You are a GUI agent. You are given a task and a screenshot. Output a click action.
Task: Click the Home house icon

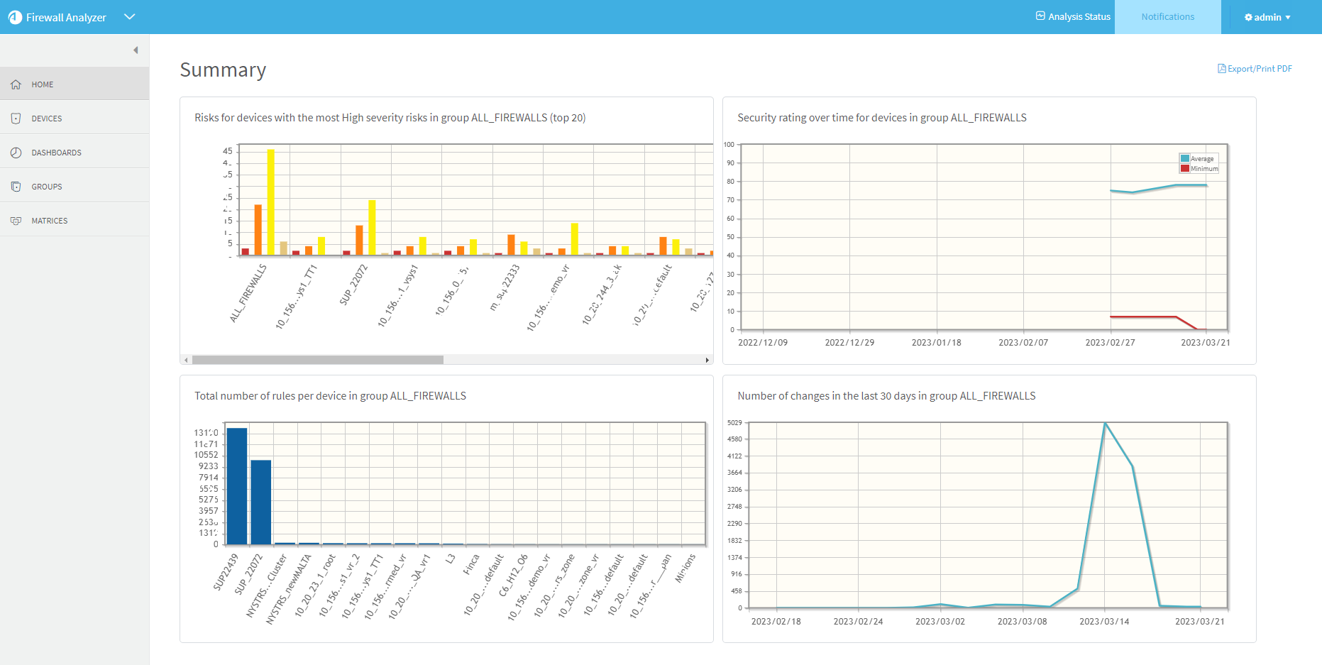[x=16, y=84]
